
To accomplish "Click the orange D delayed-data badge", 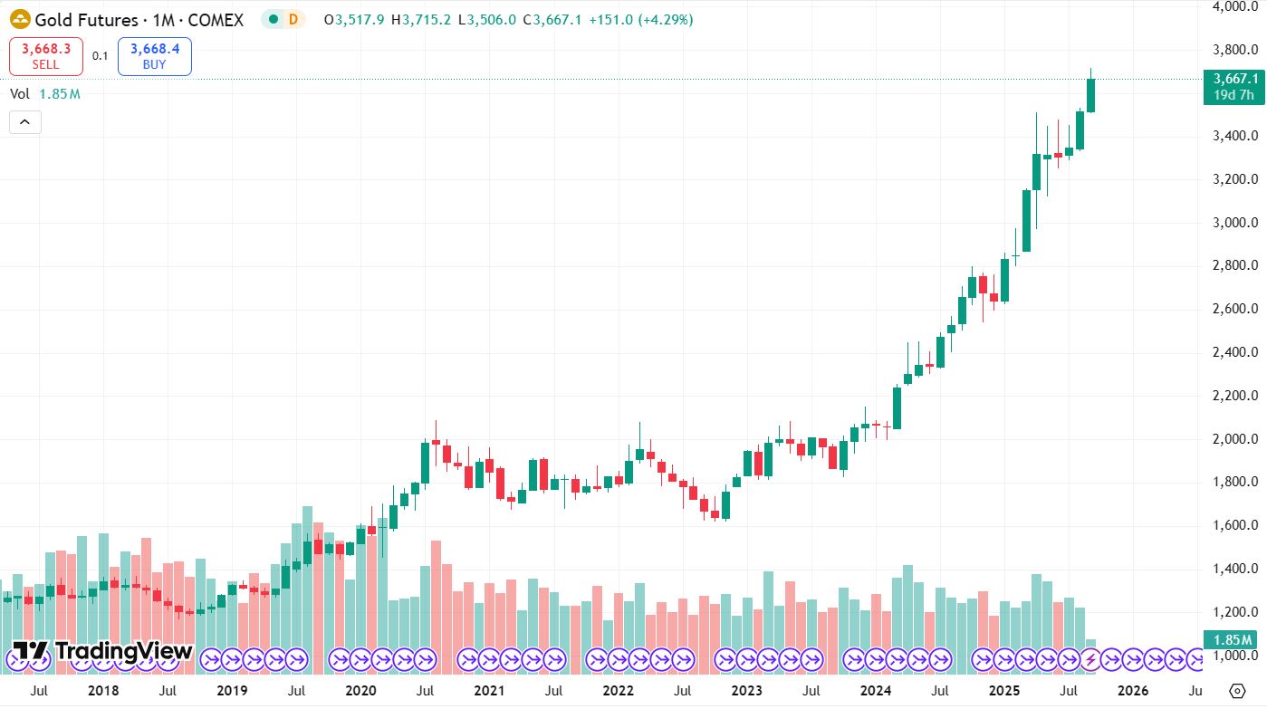I will click(293, 19).
